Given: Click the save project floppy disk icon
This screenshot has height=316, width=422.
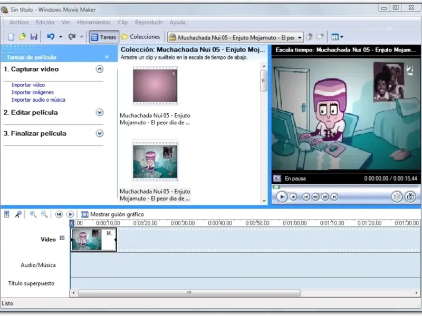Looking at the screenshot, I should 34,37.
